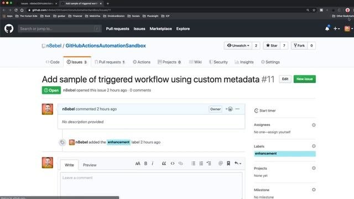The height and width of the screenshot is (199, 354).
Task: Start the issue timer
Action: point(265,111)
